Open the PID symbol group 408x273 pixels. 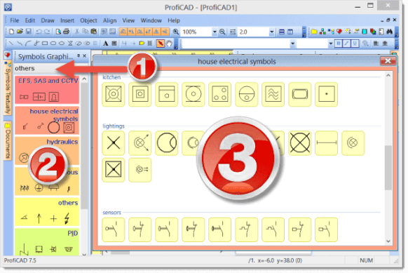47,242
